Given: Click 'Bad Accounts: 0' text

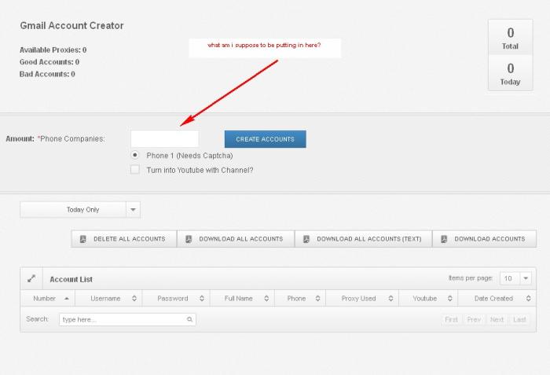Looking at the screenshot, I should click(47, 74).
